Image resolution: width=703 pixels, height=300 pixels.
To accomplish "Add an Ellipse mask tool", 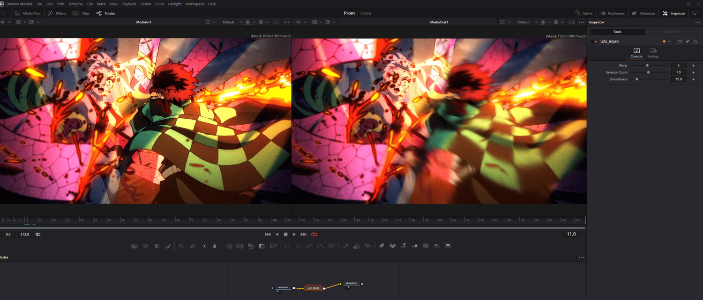I will [298, 246].
